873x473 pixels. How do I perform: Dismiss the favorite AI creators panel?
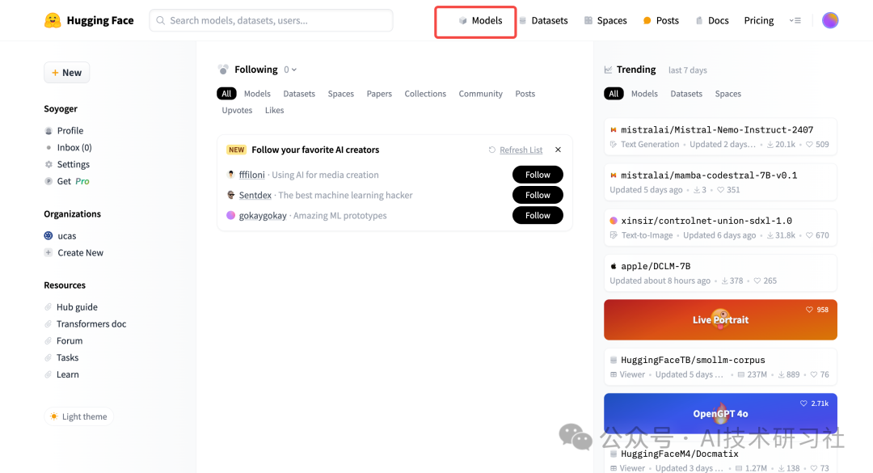pos(558,150)
